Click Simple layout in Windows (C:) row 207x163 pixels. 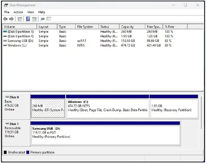(x=44, y=46)
